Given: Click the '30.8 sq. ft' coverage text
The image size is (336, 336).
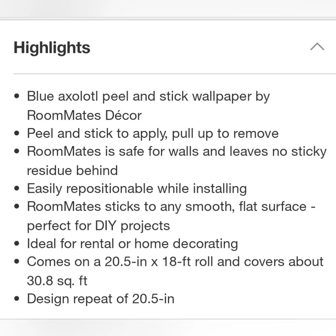Looking at the screenshot, I should [57, 281].
